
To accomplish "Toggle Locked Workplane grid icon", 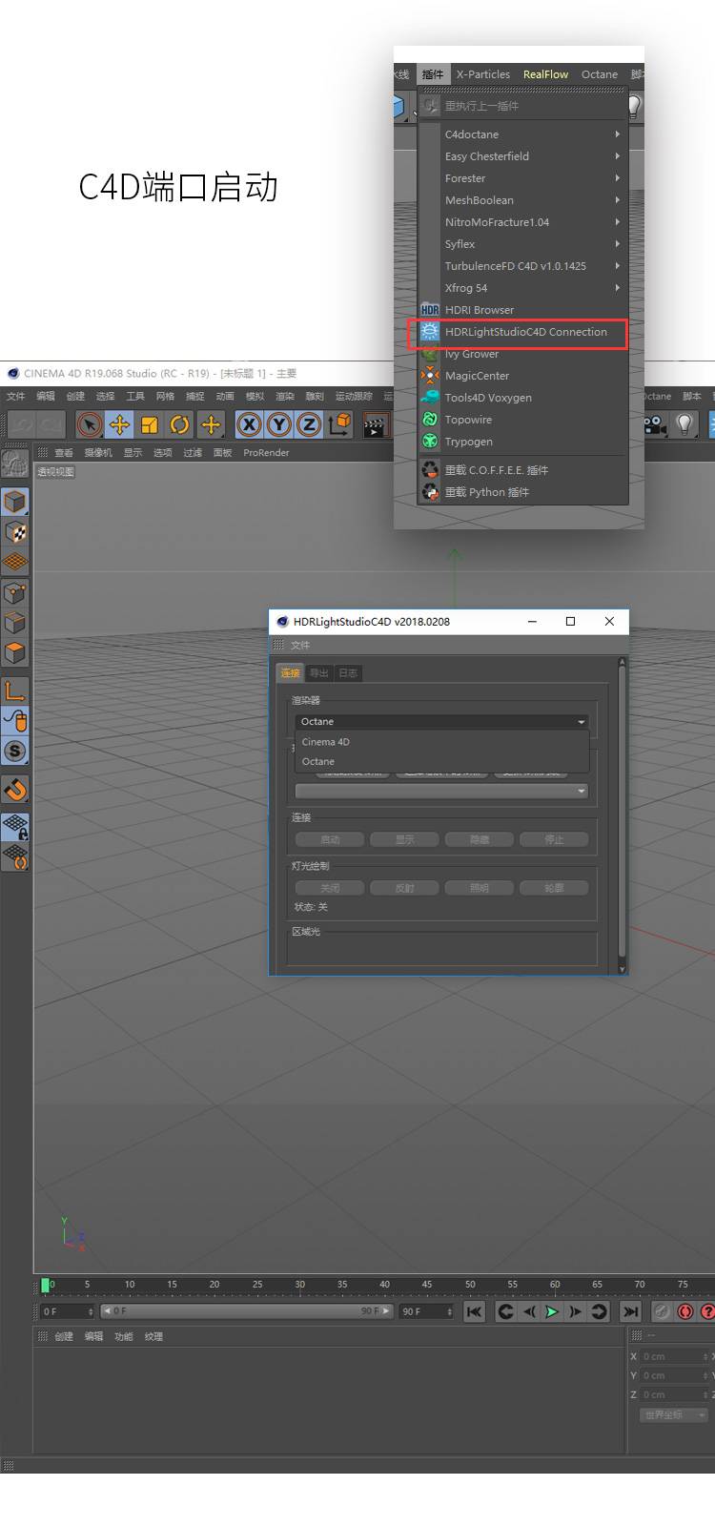I will pyautogui.click(x=14, y=826).
